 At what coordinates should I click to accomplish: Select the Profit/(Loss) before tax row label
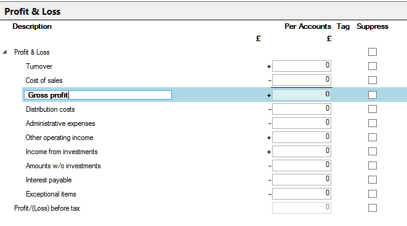click(47, 208)
